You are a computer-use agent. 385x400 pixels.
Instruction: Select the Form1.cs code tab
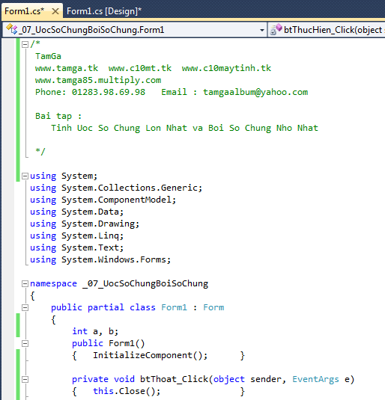point(24,11)
